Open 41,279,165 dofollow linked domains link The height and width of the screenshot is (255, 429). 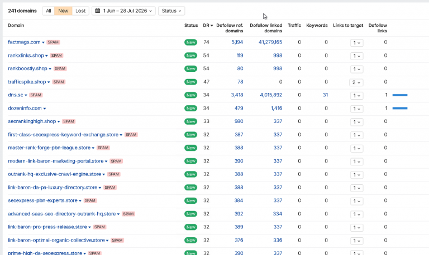(x=270, y=42)
